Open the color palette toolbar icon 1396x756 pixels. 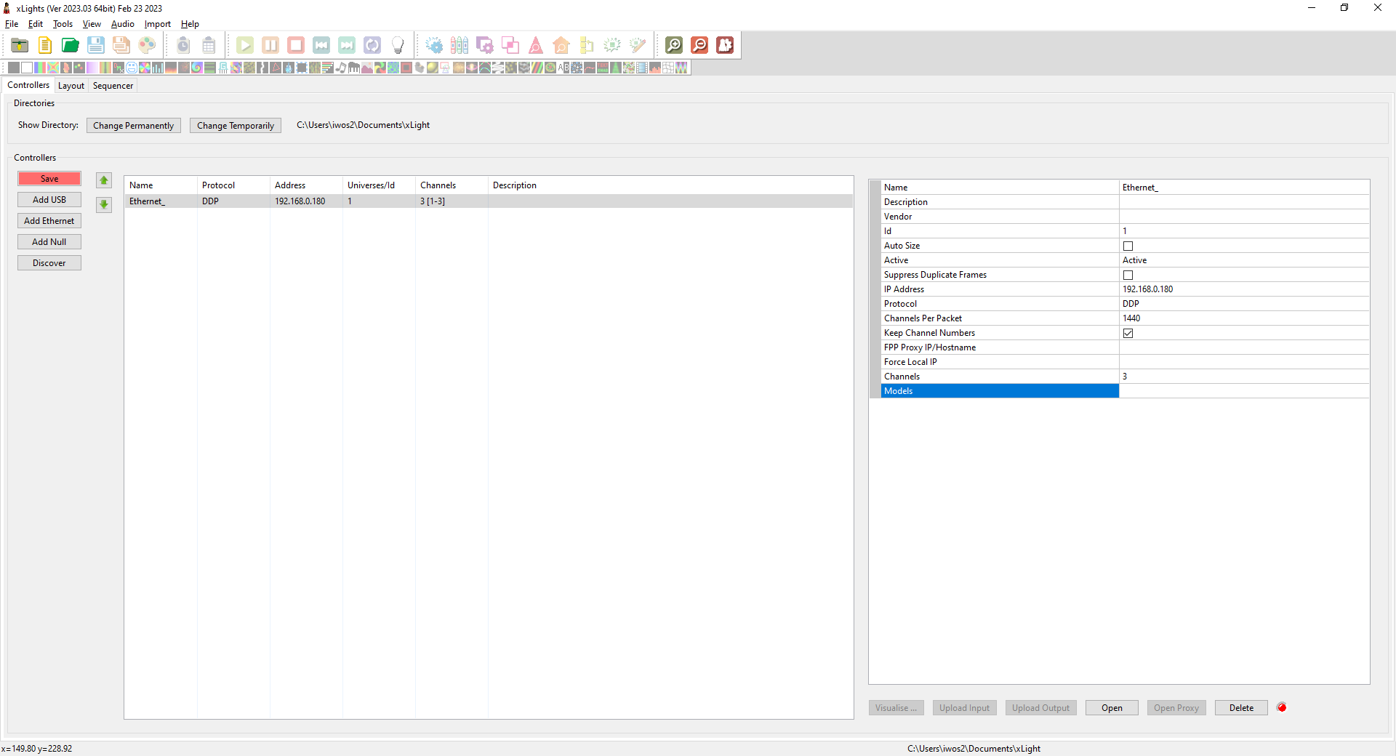coord(148,45)
